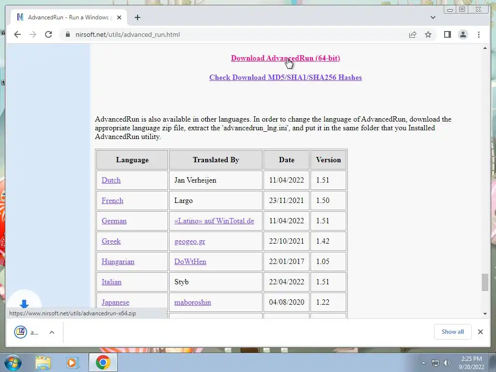496x372 pixels.
Task: Click the Jan Verheijen cell
Action: (x=216, y=180)
